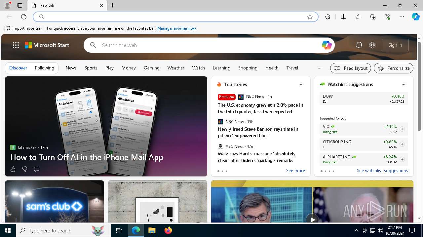
Task: Open the Gaming category
Action: coord(152,68)
